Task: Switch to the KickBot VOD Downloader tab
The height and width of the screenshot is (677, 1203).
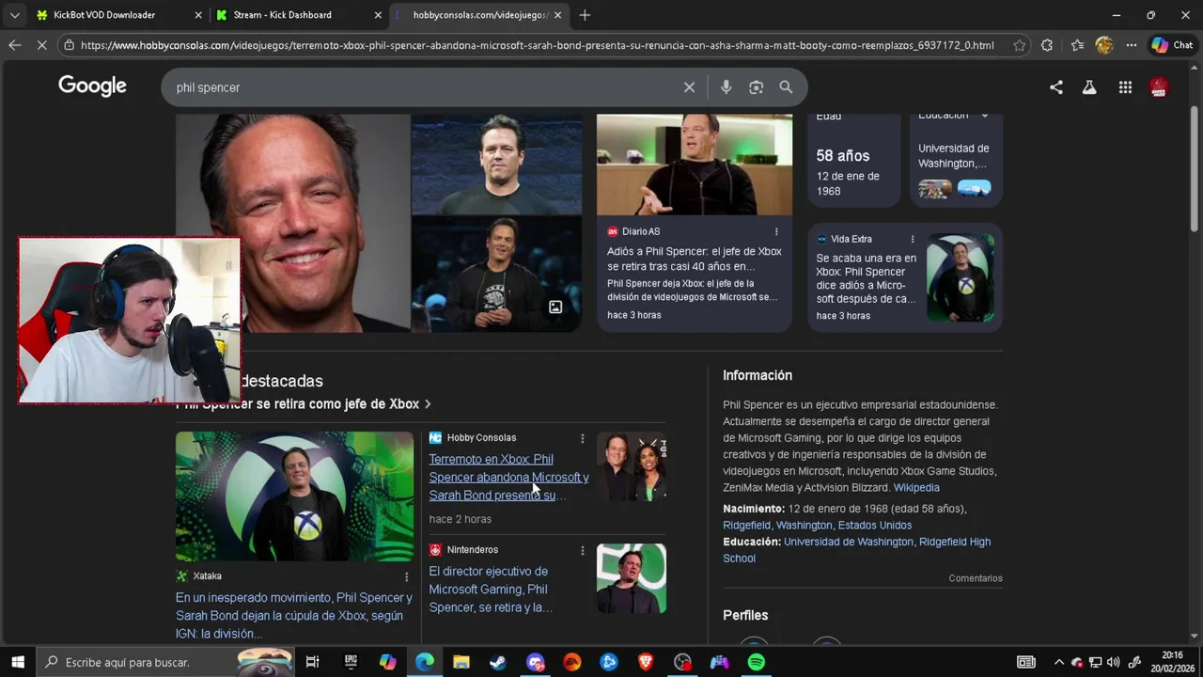Action: click(104, 15)
